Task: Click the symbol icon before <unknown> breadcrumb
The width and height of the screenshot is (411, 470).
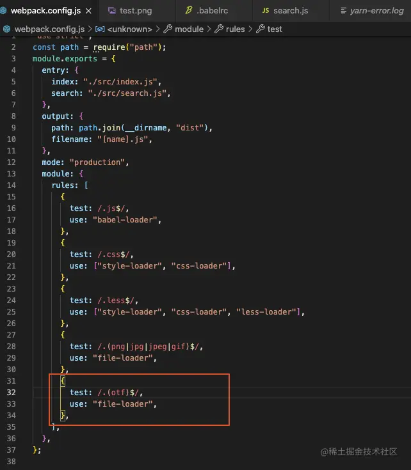Action: (x=100, y=29)
